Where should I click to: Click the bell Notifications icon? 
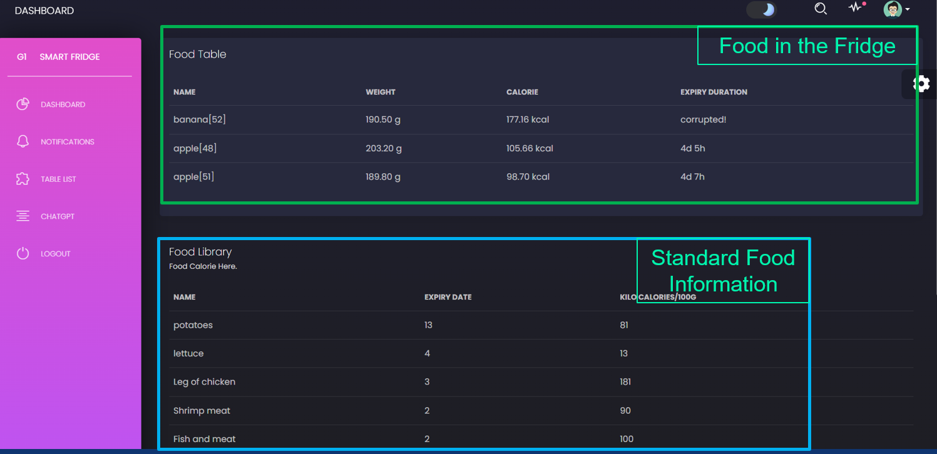[x=23, y=141]
